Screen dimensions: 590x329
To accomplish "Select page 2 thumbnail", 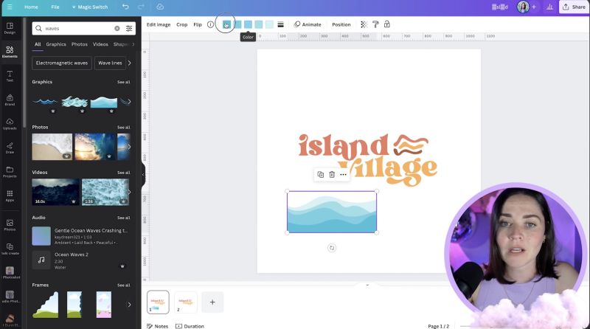I will pos(186,302).
